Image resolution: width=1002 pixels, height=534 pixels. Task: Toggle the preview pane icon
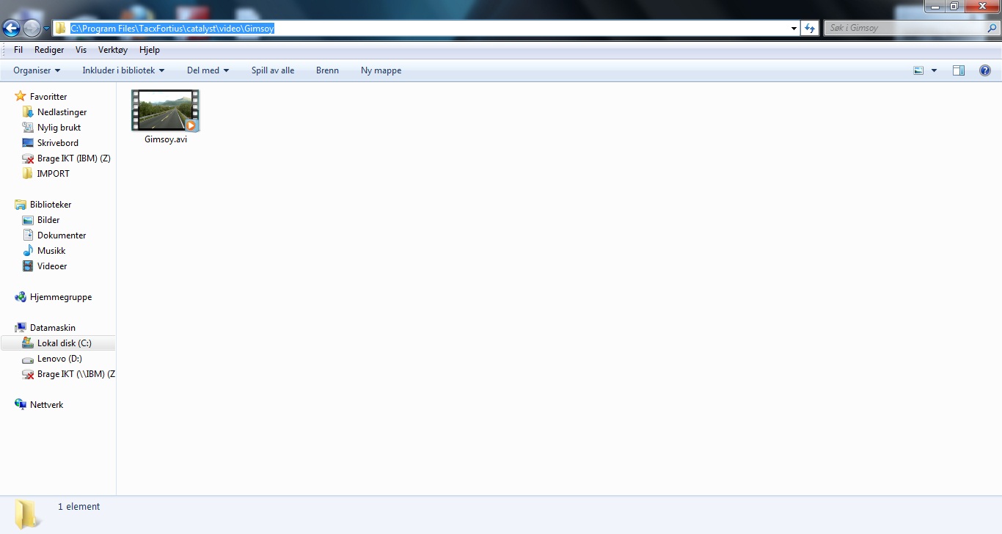(958, 70)
